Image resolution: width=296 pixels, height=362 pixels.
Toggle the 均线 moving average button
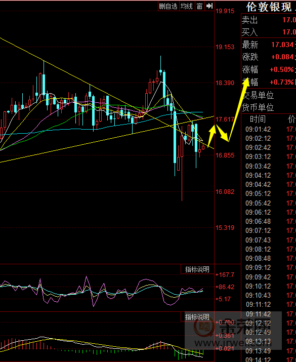[x=186, y=6]
